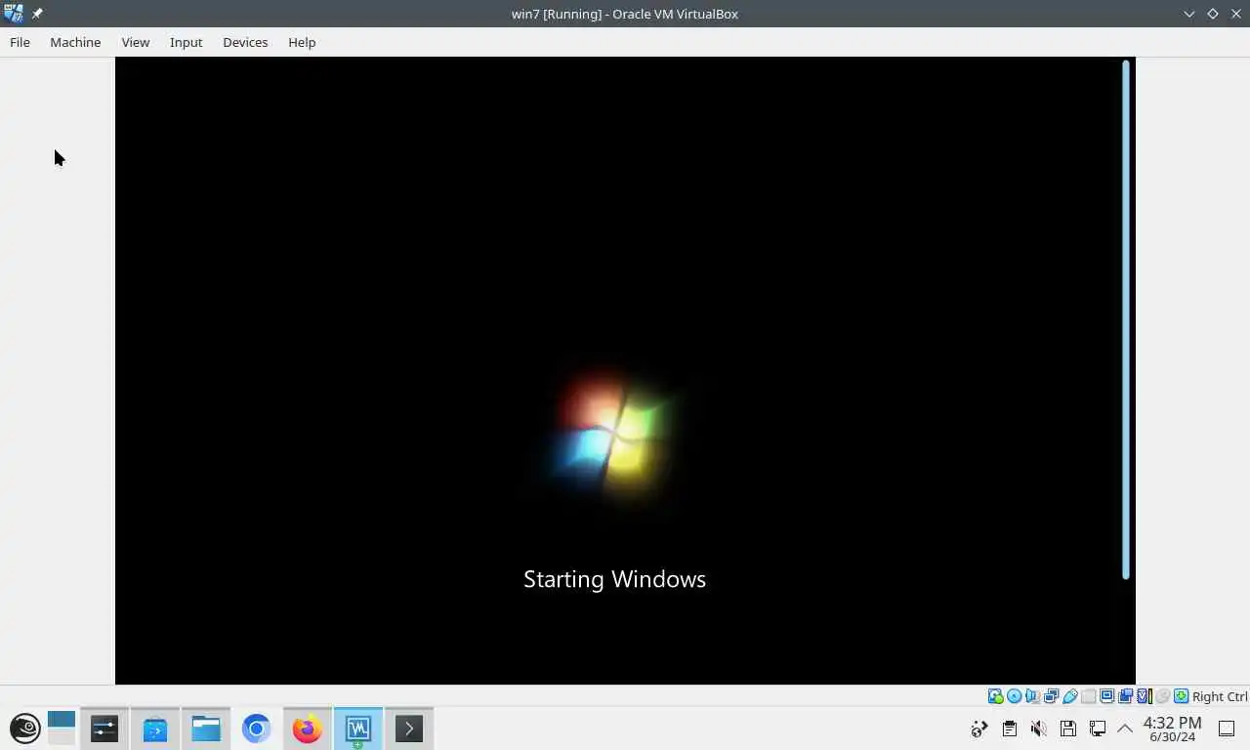This screenshot has width=1250, height=750.
Task: Click the muted volume tray icon
Action: point(1039,729)
